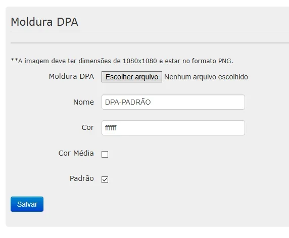
Task: Click the Padrão label text
Action: coord(82,178)
